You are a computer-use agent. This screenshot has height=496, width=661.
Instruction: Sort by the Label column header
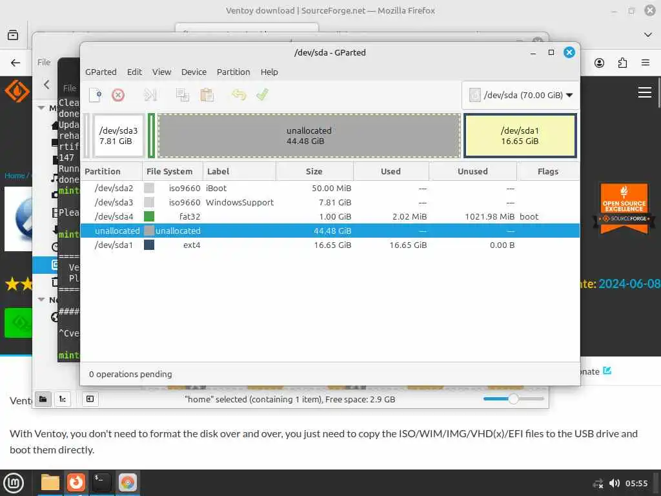(x=239, y=172)
